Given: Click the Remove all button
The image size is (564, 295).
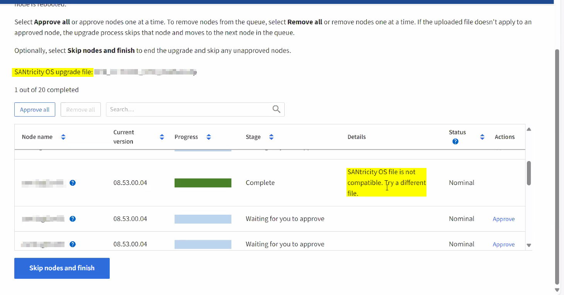Looking at the screenshot, I should click(80, 109).
